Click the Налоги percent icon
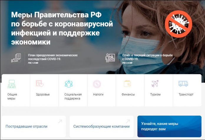This screenshot has width=205, height=140. (97, 84)
